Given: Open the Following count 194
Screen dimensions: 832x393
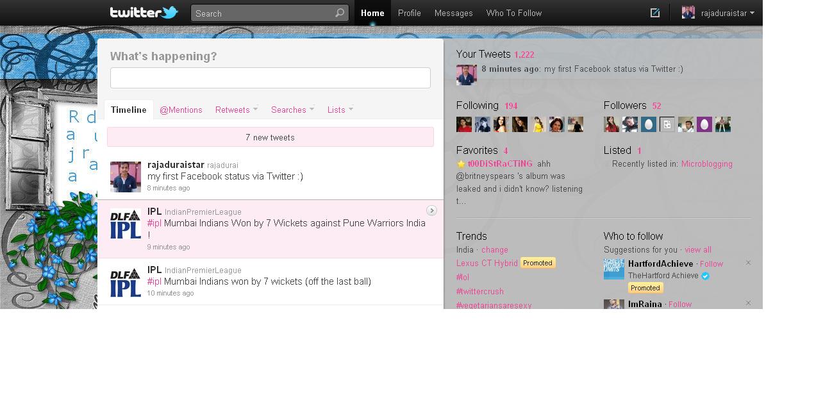Looking at the screenshot, I should pyautogui.click(x=511, y=106).
